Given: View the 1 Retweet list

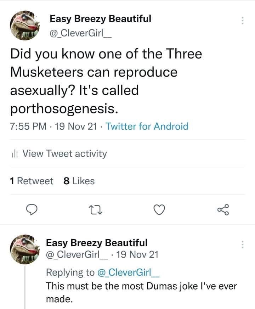Looking at the screenshot, I should coord(32,181).
